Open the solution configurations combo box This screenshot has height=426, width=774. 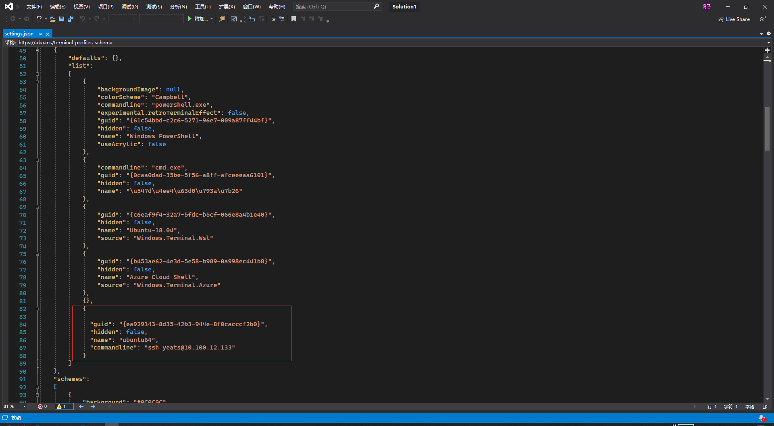tap(124, 19)
